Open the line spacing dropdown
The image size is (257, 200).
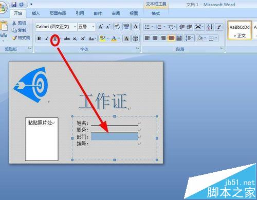coord(189,38)
